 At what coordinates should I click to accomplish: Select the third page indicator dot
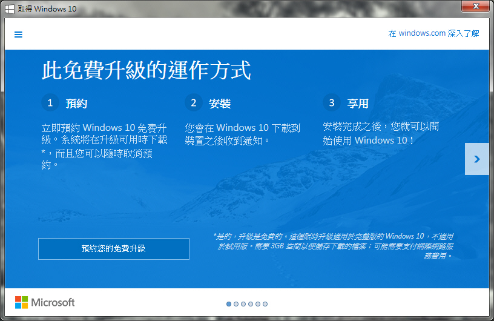(x=243, y=304)
